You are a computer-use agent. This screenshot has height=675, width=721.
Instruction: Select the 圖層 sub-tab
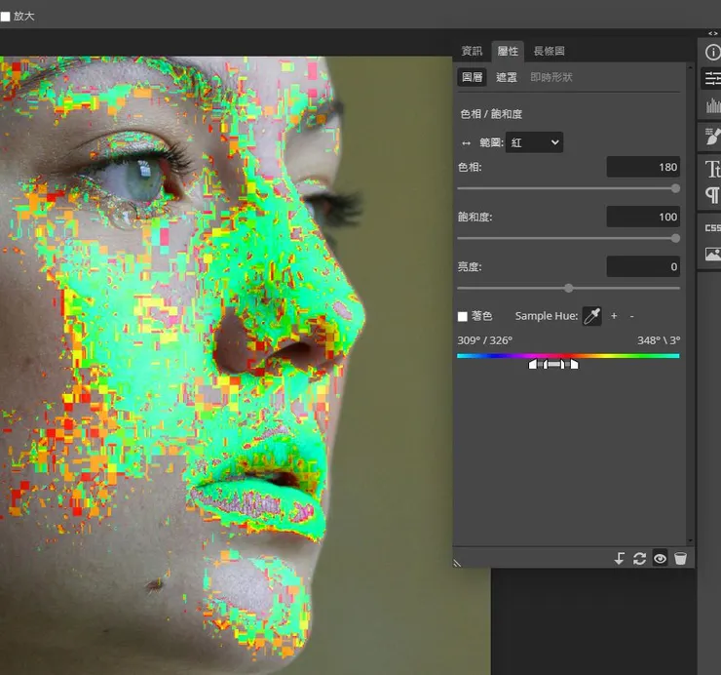pos(473,77)
